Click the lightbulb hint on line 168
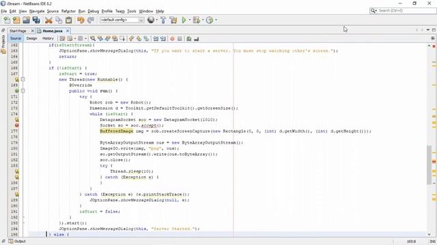The height and width of the screenshot is (245, 437). [x=16, y=80]
